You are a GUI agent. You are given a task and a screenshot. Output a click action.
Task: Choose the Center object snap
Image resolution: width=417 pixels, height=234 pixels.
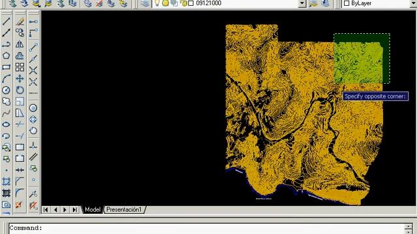pos(33,108)
